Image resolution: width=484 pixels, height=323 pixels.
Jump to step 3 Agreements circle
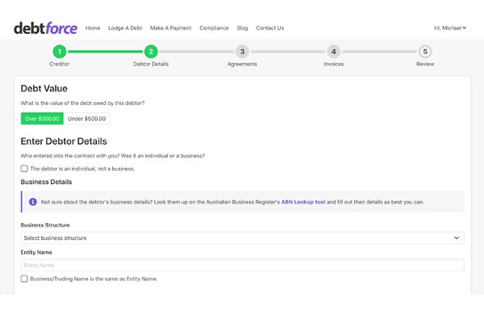coord(242,52)
